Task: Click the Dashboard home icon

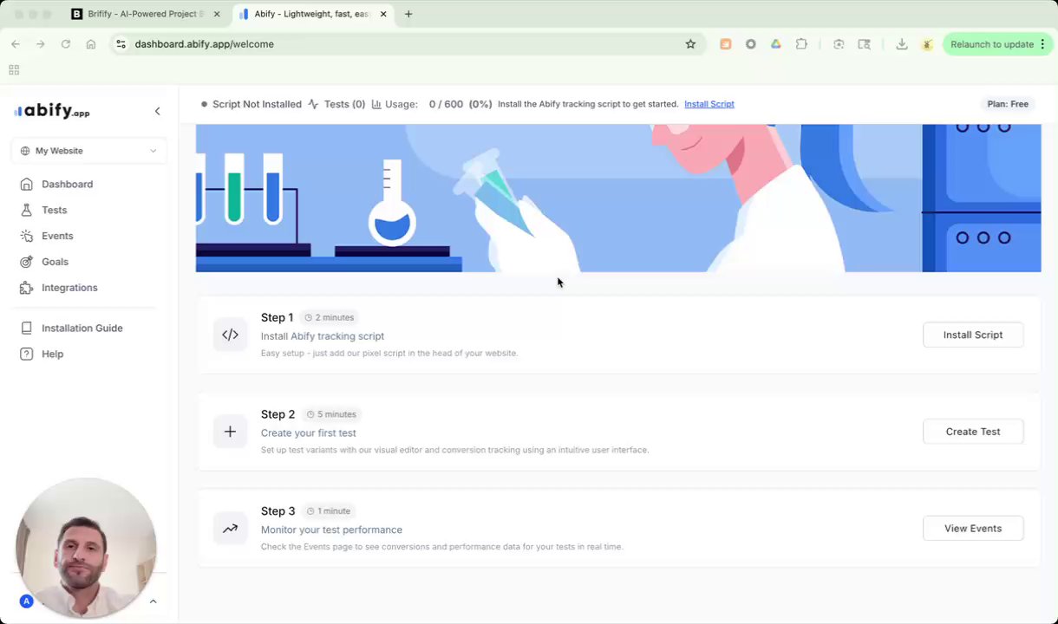Action: 26,184
